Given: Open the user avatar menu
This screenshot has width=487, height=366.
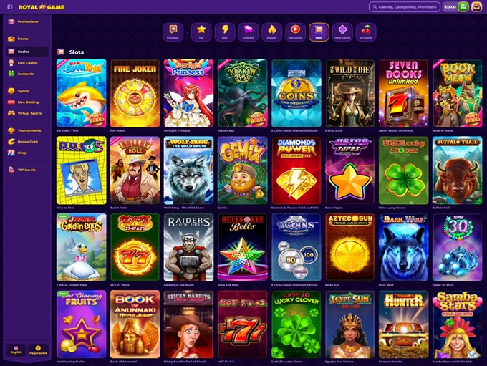Looking at the screenshot, I should pyautogui.click(x=476, y=6).
